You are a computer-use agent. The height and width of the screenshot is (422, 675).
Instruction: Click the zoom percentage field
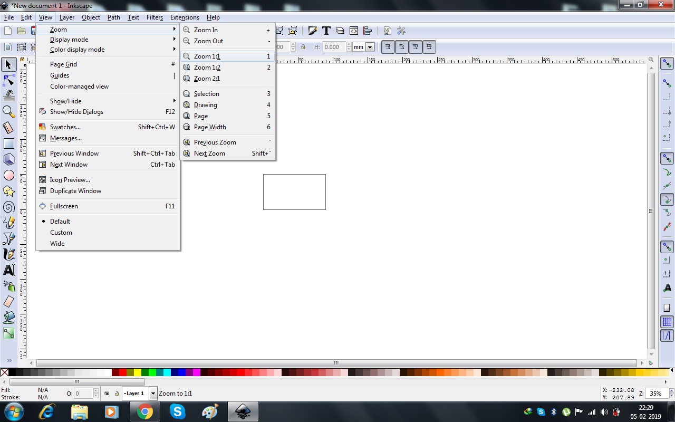click(657, 394)
